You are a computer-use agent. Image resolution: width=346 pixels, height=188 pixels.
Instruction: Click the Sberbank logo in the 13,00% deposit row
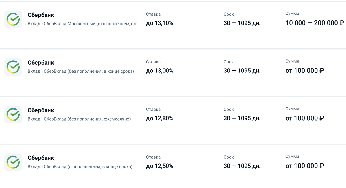[13, 67]
